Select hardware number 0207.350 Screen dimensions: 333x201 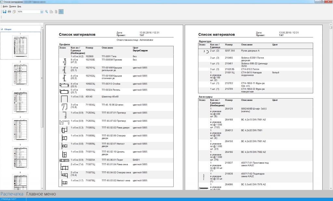click(x=230, y=51)
